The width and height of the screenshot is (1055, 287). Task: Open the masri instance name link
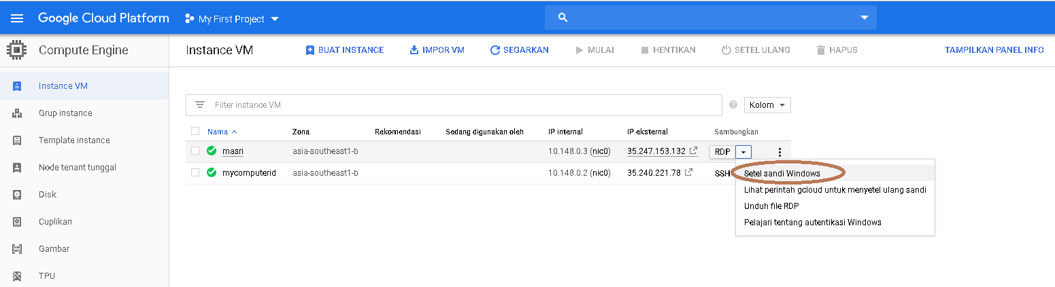(x=233, y=151)
